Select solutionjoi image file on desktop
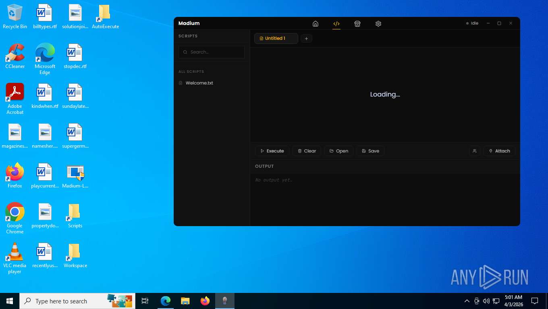This screenshot has width=548, height=309. (x=75, y=16)
